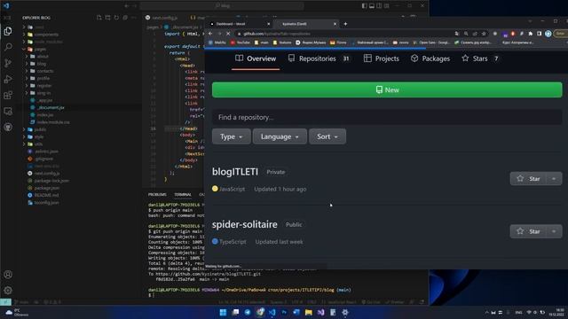Click the browser address bar
The height and width of the screenshot is (319, 568).
[344, 34]
